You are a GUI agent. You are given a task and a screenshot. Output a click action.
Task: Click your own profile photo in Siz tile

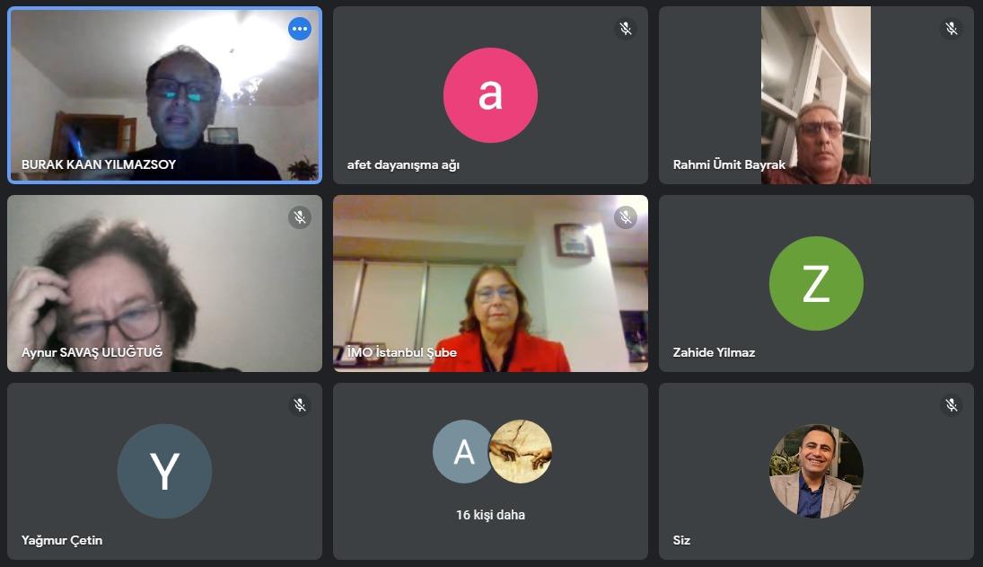(x=816, y=472)
